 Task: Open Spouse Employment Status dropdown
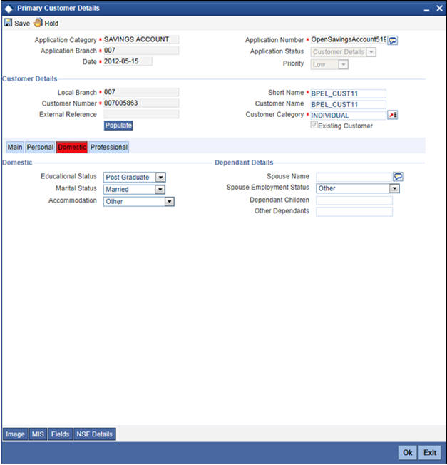(x=394, y=188)
